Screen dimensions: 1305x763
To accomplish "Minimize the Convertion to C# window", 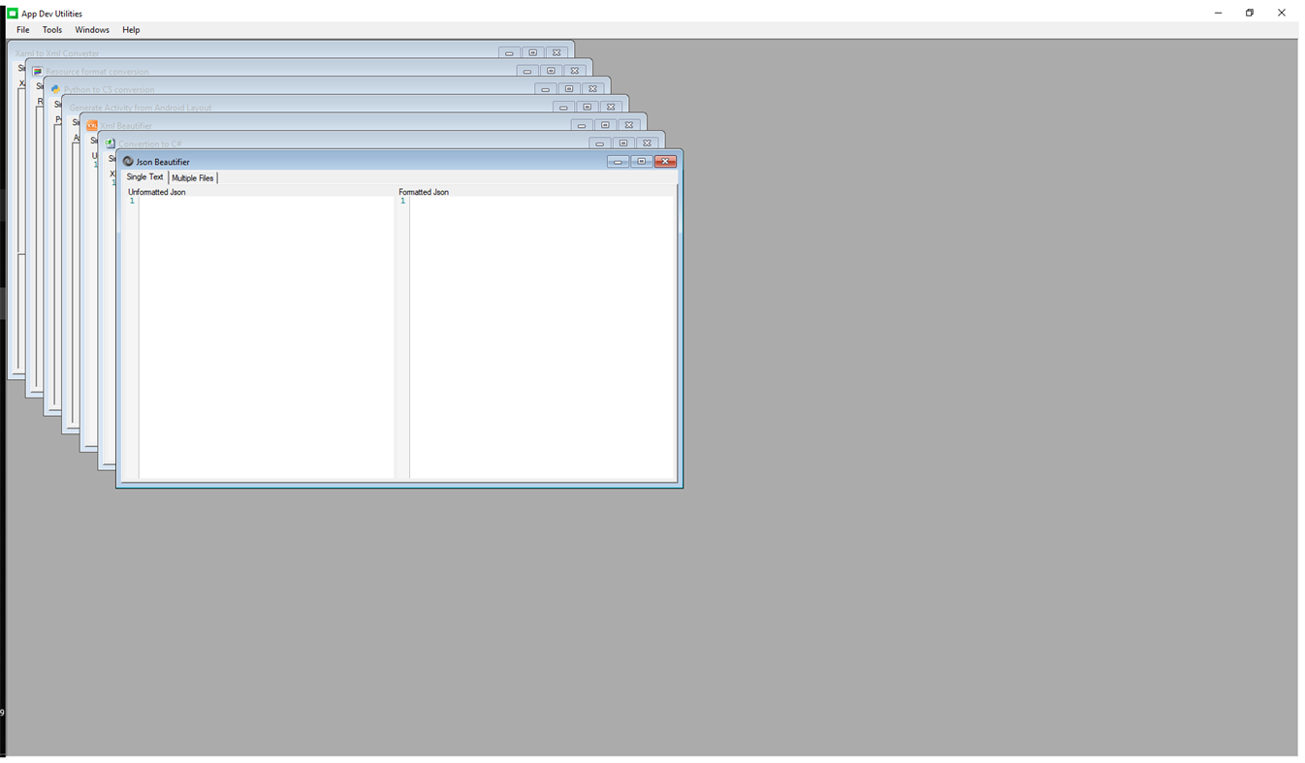I will click(599, 143).
